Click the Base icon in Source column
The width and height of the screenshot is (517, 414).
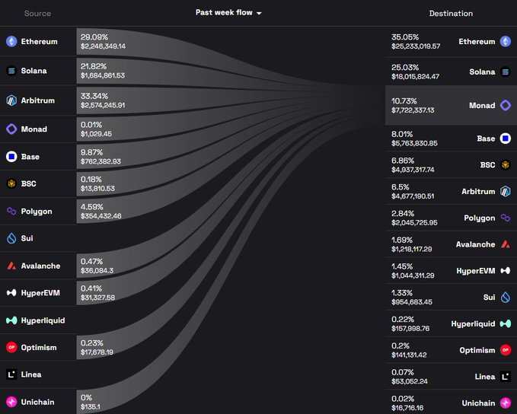tap(11, 157)
